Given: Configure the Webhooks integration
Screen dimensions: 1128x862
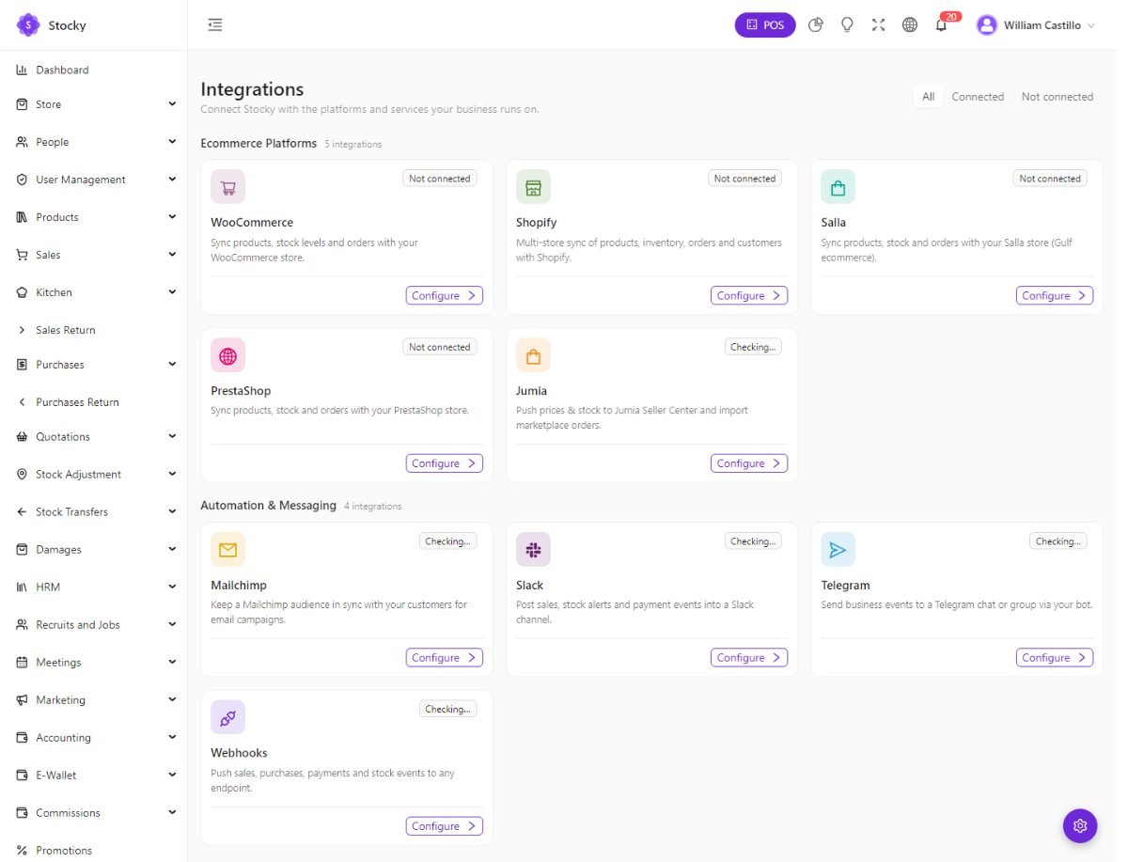Looking at the screenshot, I should (x=445, y=826).
